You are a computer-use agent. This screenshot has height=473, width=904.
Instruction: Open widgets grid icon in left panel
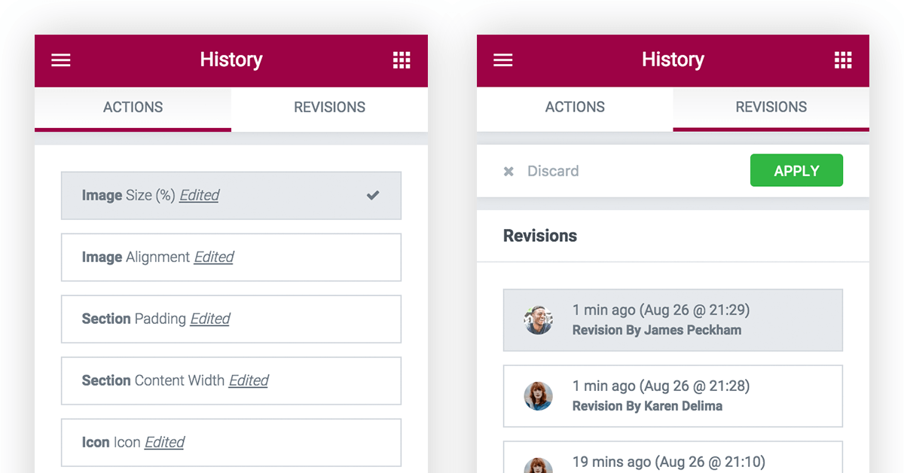click(x=402, y=60)
